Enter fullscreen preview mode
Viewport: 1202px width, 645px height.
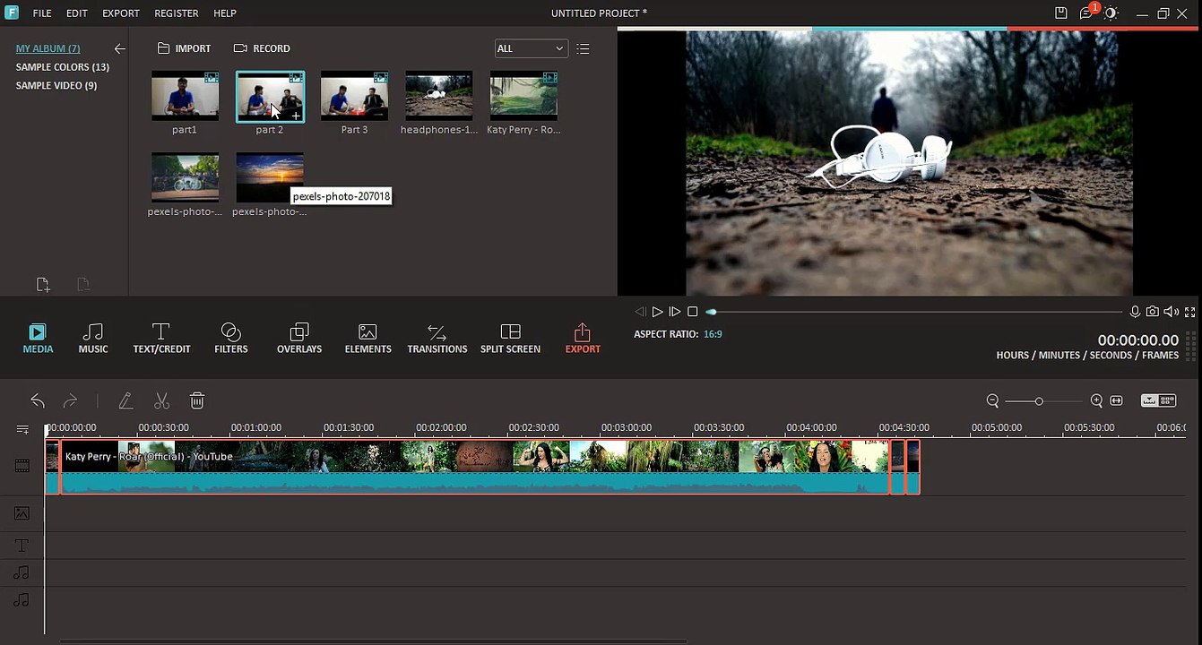pyautogui.click(x=1190, y=312)
